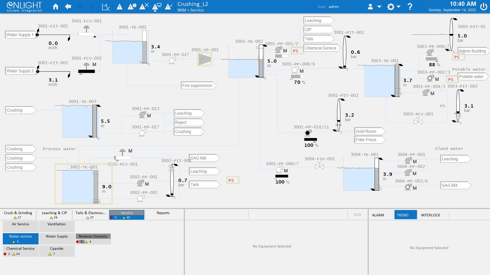Select the 3001-VP-001 vacuum pump symbol
This screenshot has height=275, width=490.
[204, 59]
